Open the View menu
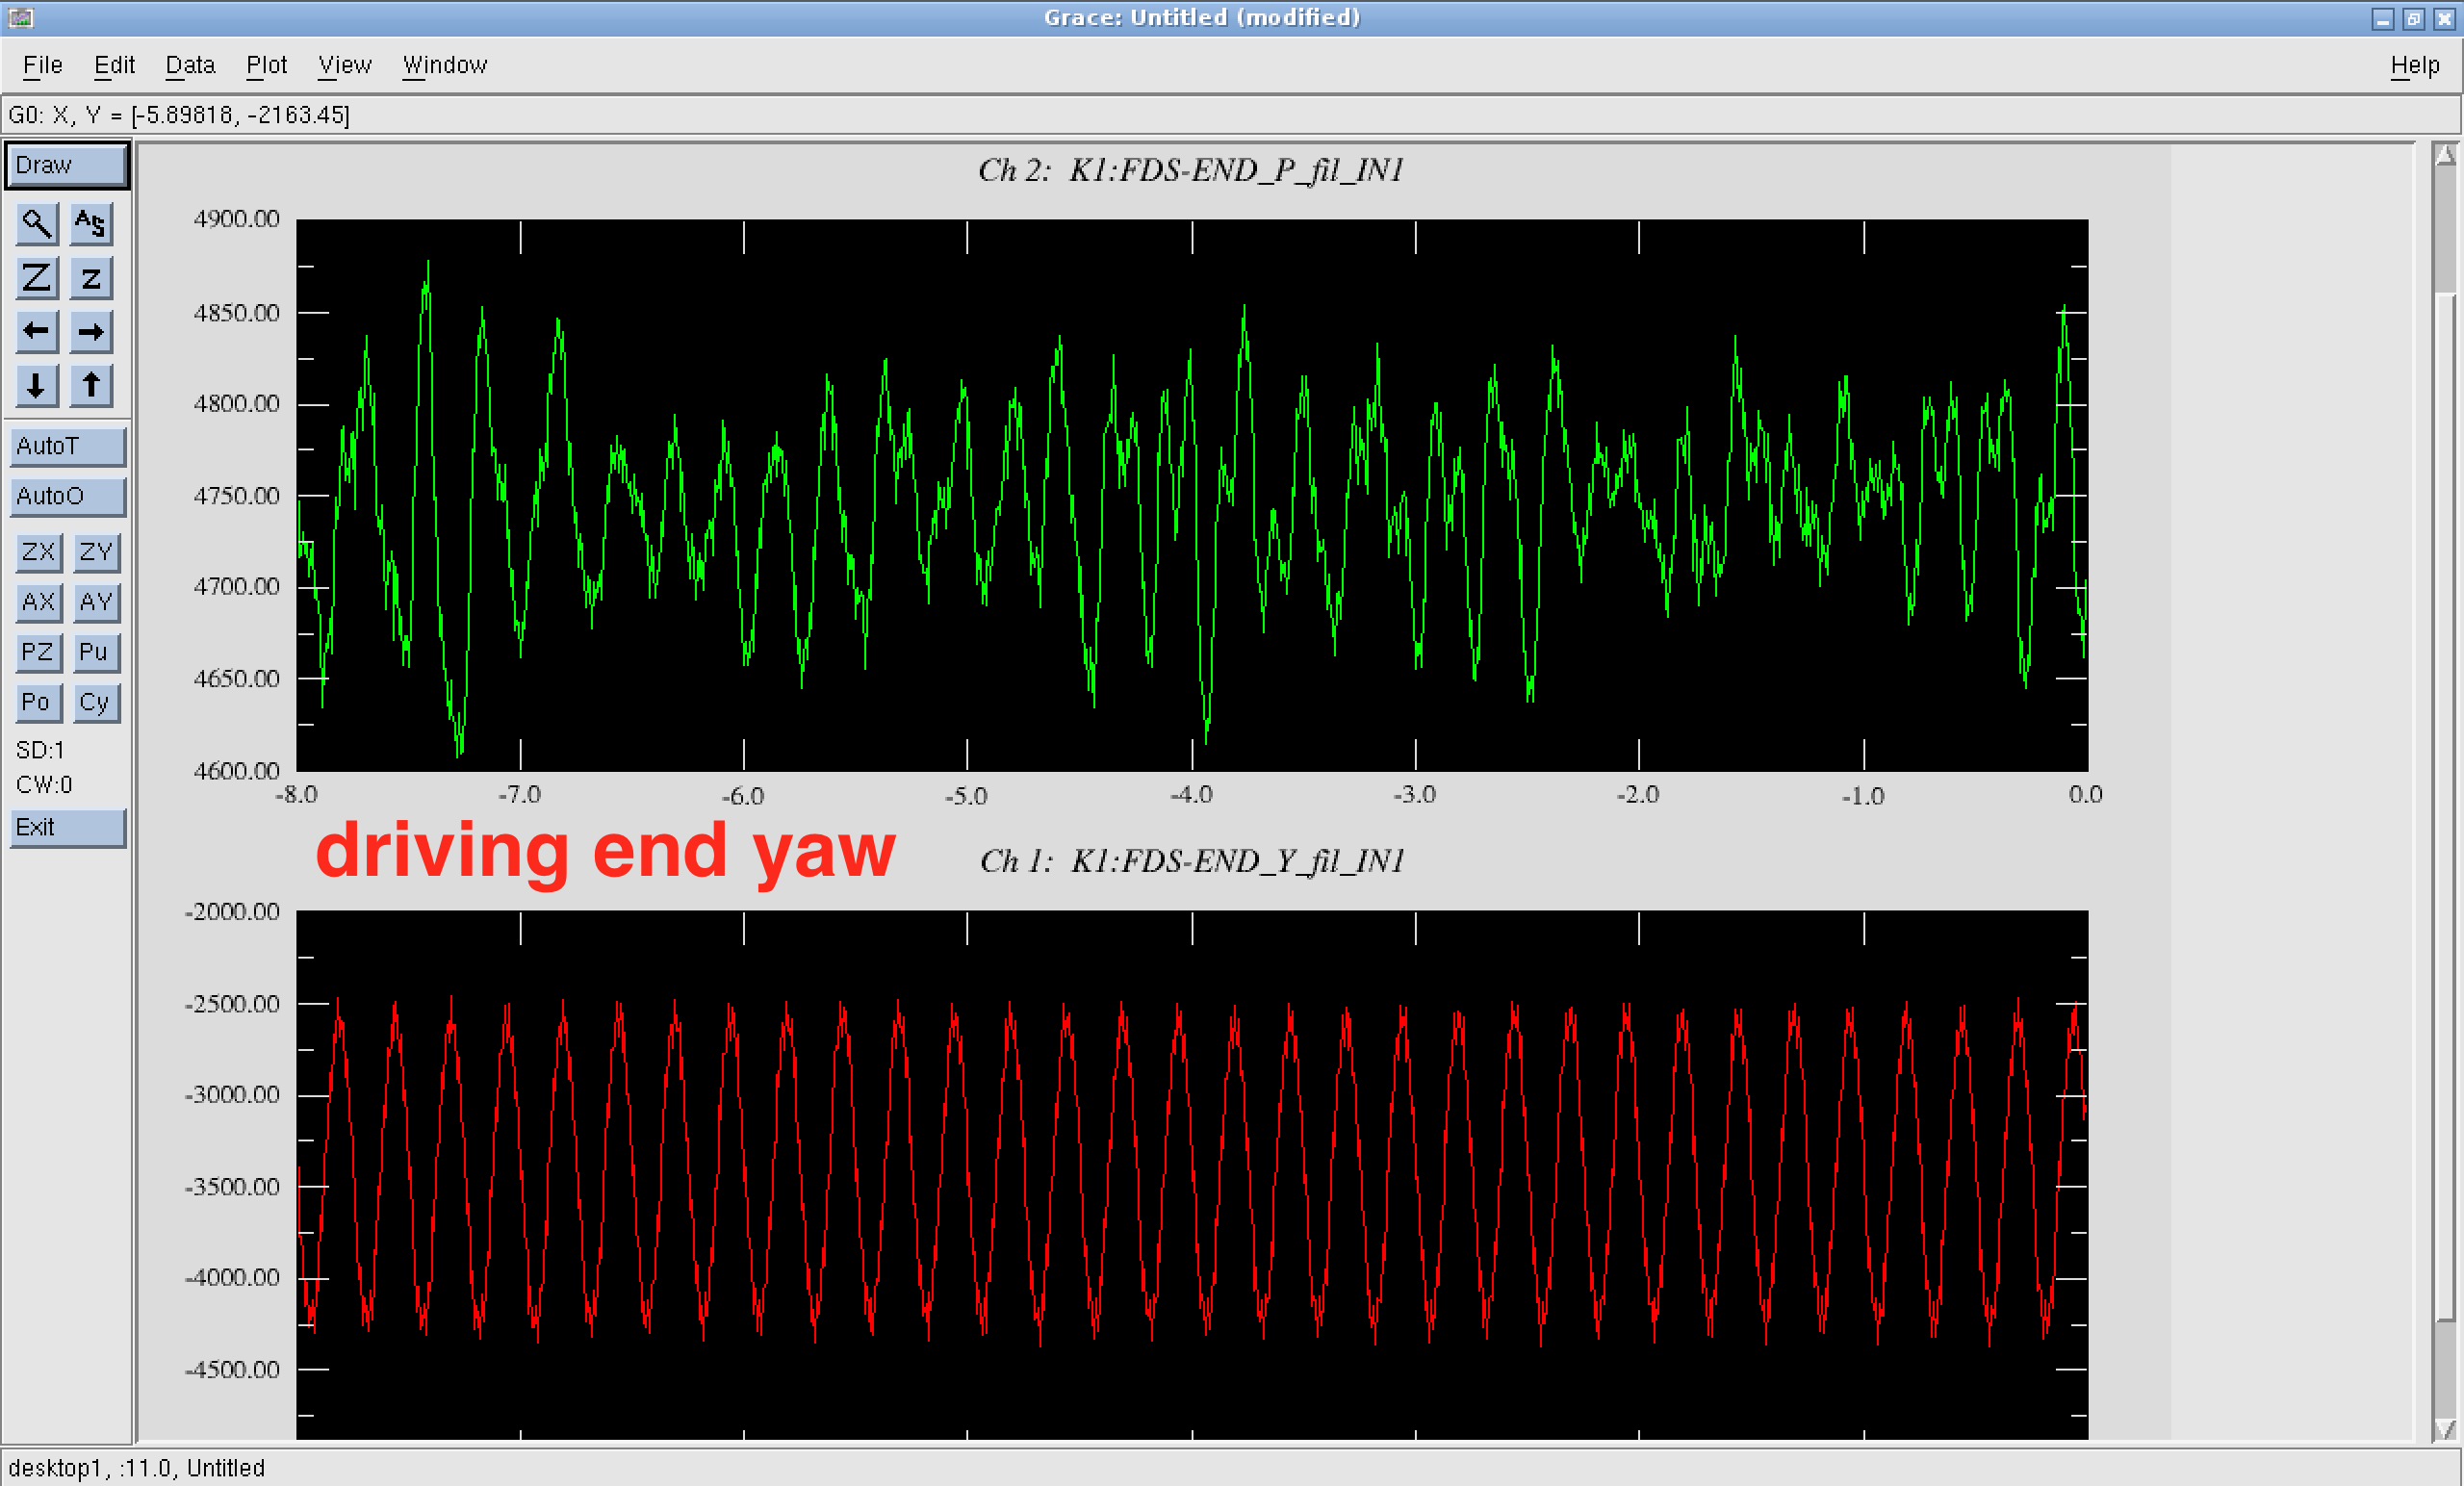The image size is (2464, 1486). point(345,65)
